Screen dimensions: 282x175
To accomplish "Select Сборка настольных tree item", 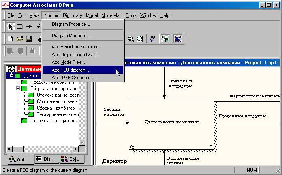I will click(x=57, y=101).
